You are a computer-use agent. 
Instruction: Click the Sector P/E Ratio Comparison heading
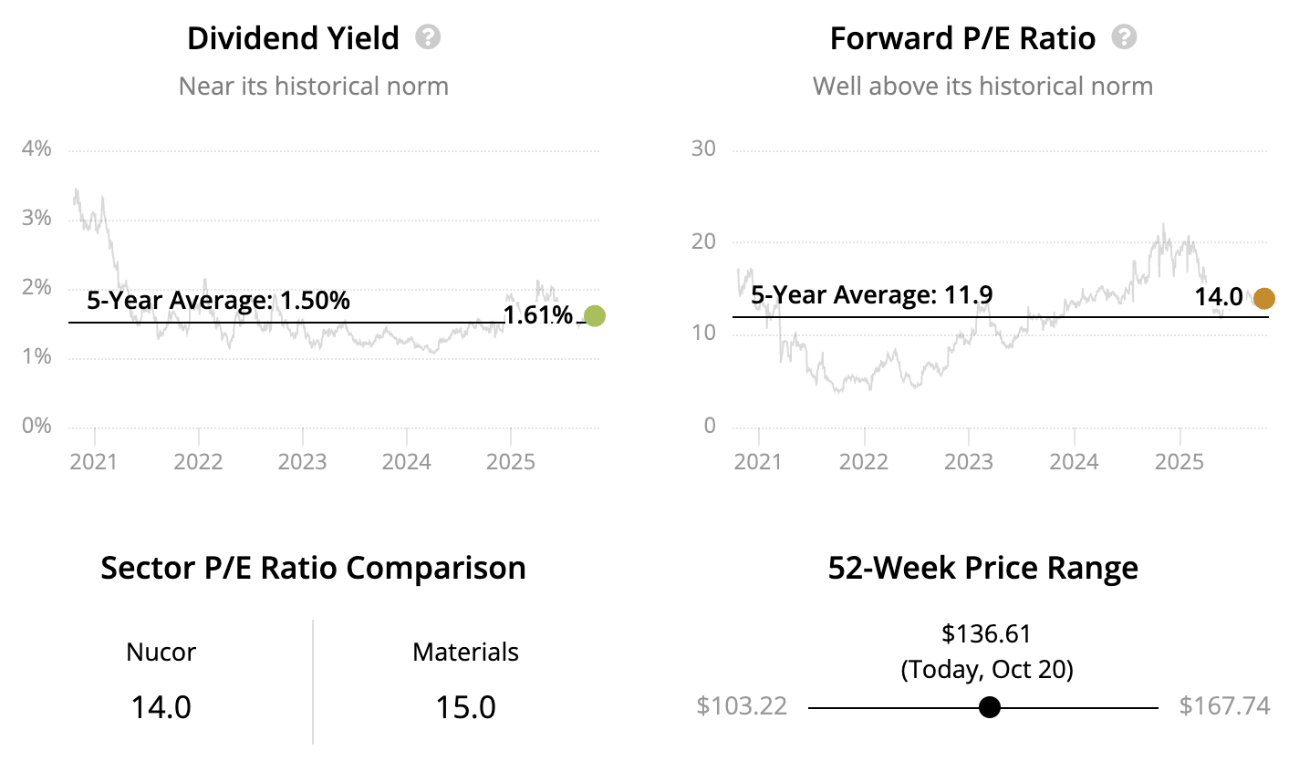click(x=313, y=568)
